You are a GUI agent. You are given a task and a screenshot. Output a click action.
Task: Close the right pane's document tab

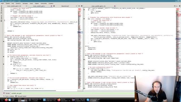[x=115, y=6]
